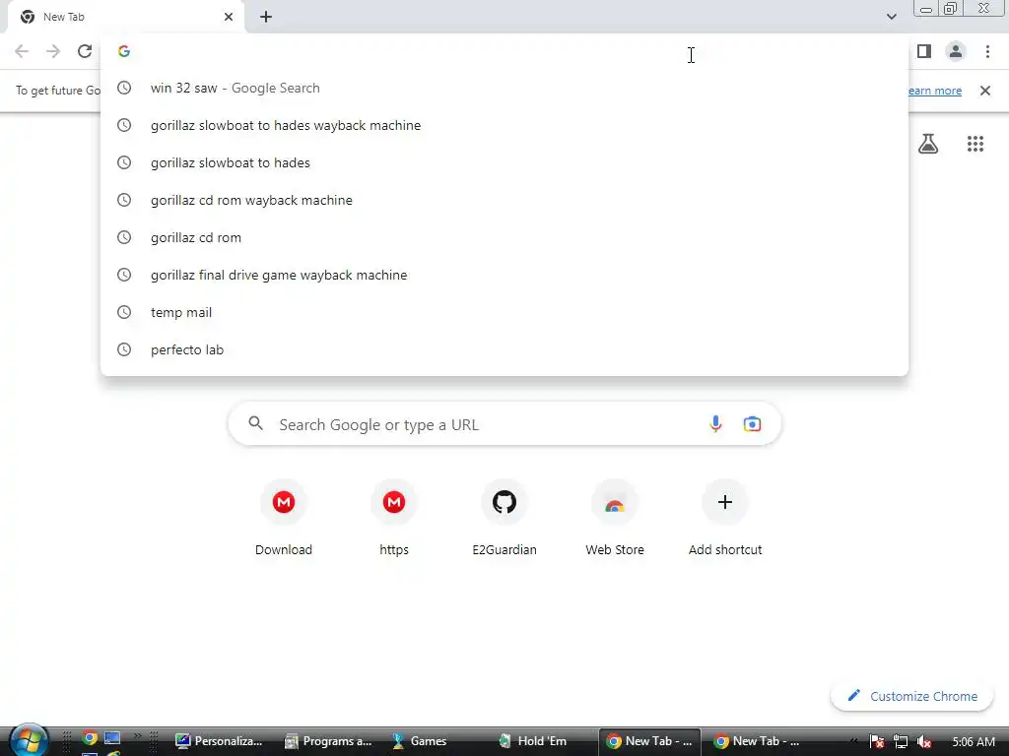Screen dimensions: 1009x756
Task: Show hidden tray icons chevron
Action: 854,741
